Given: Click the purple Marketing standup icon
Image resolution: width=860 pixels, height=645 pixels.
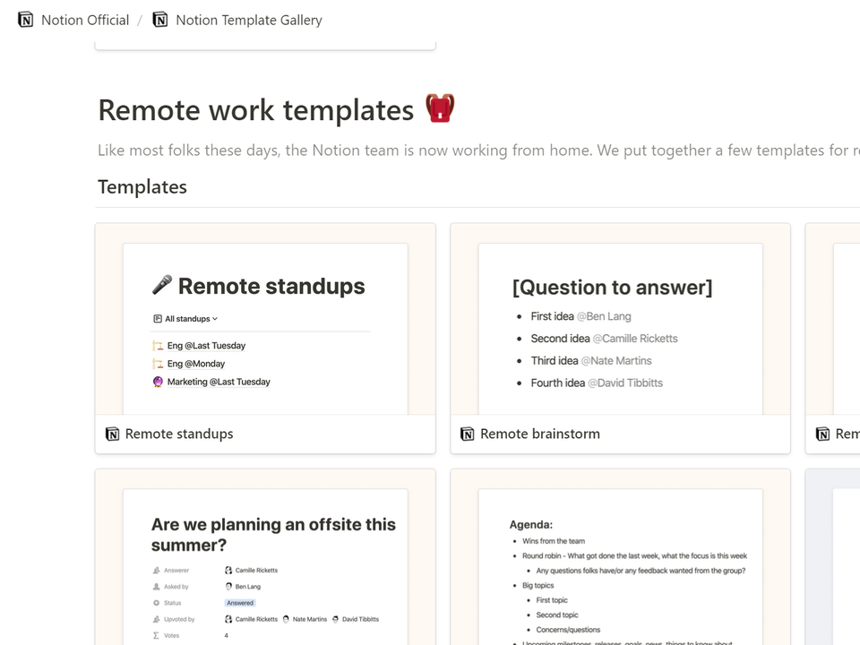Looking at the screenshot, I should [x=158, y=382].
